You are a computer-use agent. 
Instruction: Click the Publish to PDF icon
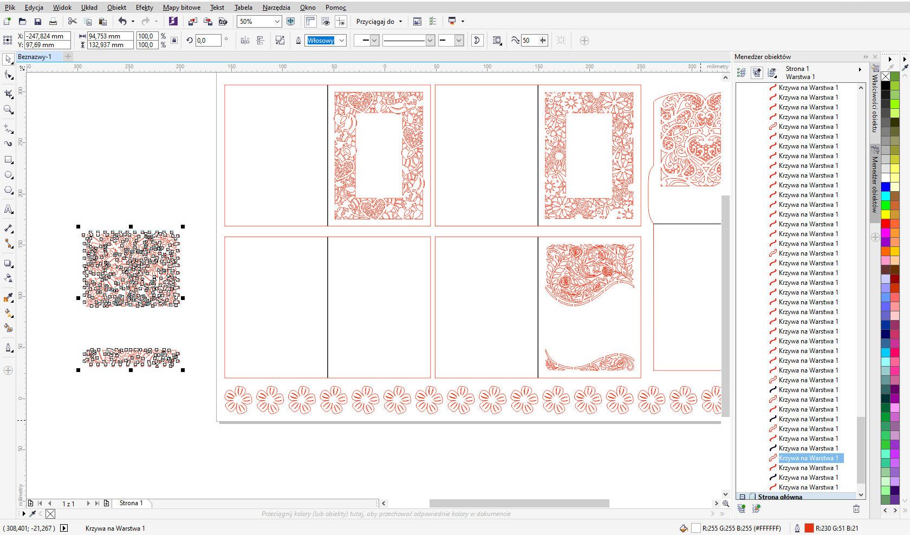pyautogui.click(x=223, y=22)
